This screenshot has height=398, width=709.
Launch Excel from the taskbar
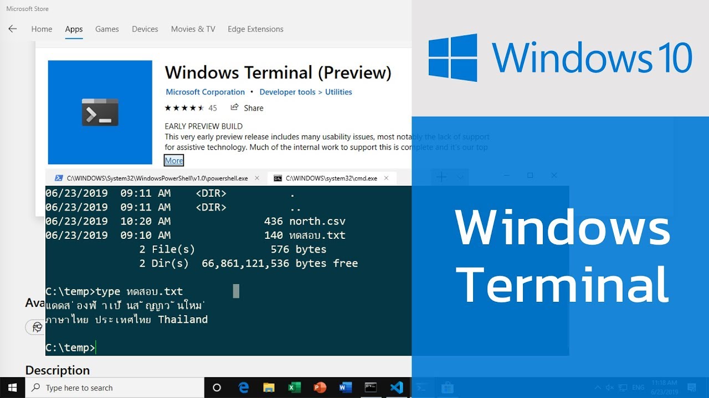click(x=294, y=387)
